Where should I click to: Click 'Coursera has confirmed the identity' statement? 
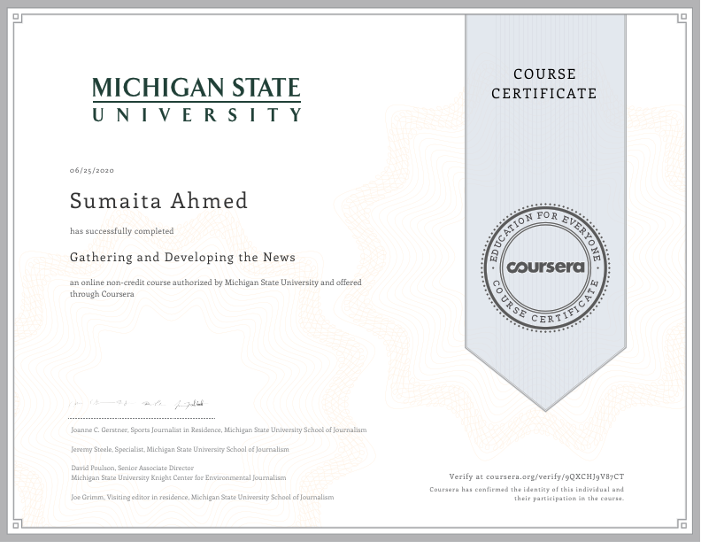(527, 490)
